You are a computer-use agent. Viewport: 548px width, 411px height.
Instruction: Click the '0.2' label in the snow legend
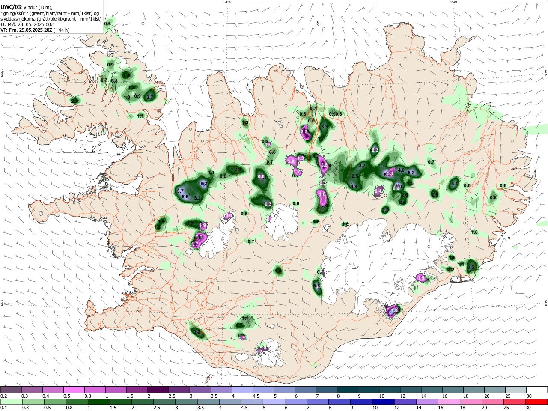point(3,396)
